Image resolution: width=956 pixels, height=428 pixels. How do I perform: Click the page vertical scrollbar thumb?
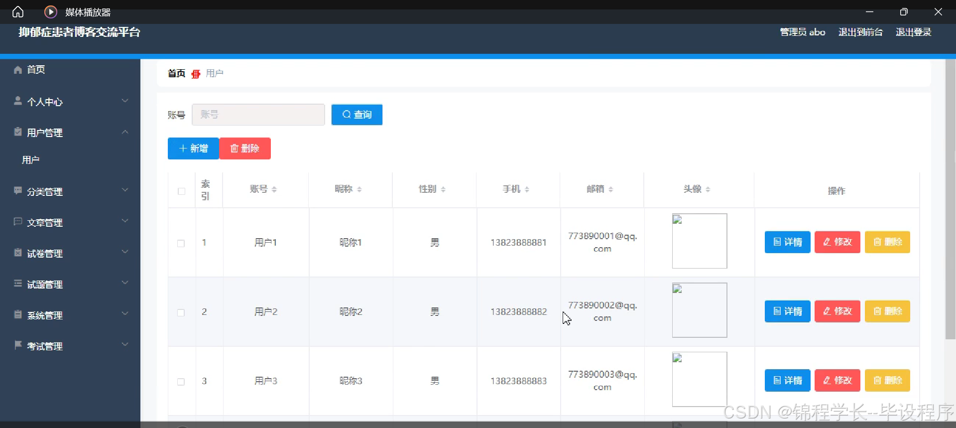(950, 199)
